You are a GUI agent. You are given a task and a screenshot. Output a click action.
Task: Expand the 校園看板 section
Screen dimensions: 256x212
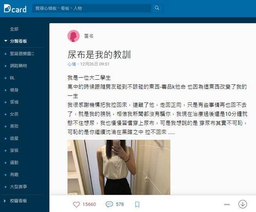[x=16, y=201]
